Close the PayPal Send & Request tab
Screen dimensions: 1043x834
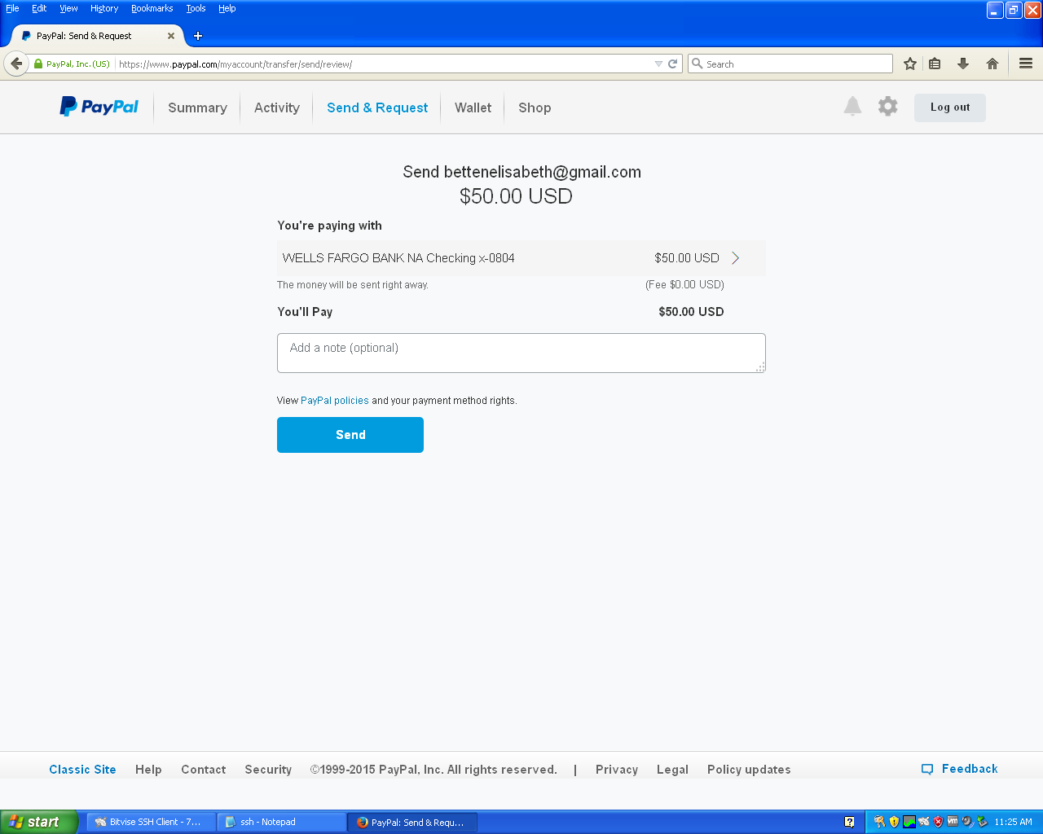[171, 36]
